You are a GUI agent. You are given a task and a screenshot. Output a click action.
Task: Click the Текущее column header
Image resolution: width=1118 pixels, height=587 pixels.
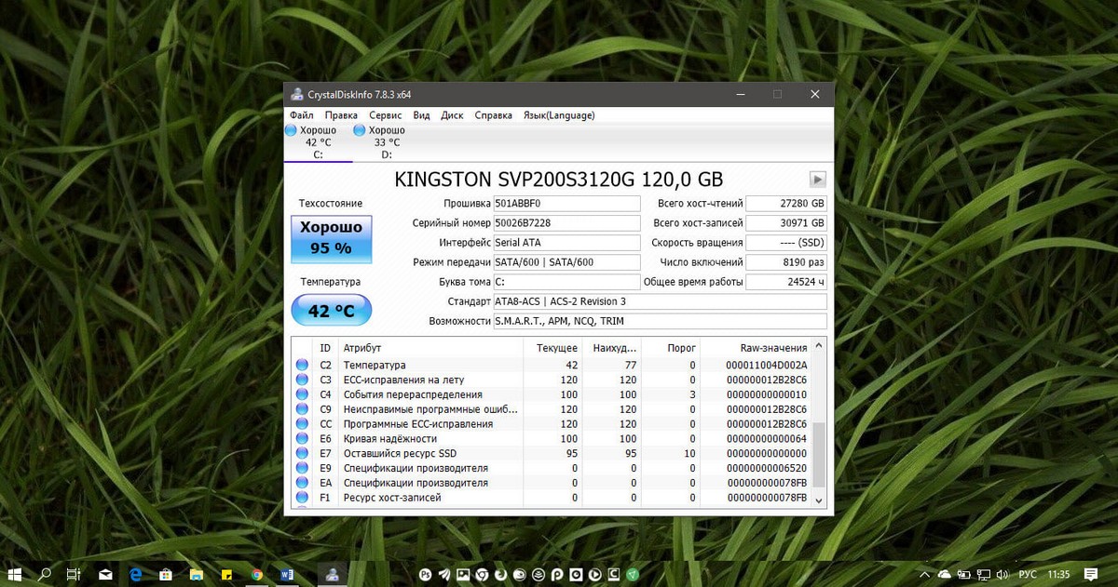(553, 348)
